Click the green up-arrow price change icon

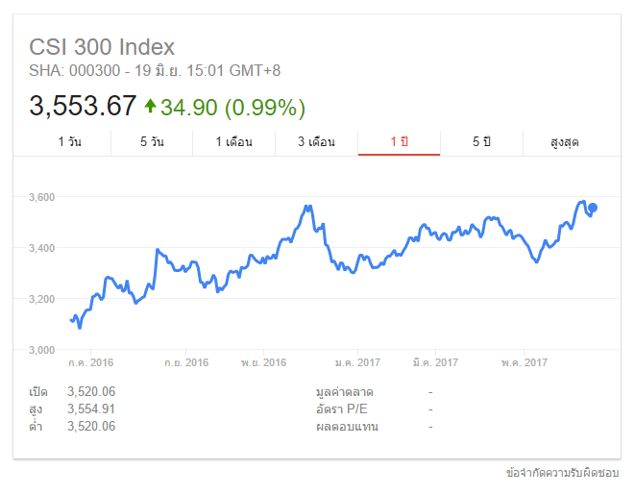coord(150,105)
